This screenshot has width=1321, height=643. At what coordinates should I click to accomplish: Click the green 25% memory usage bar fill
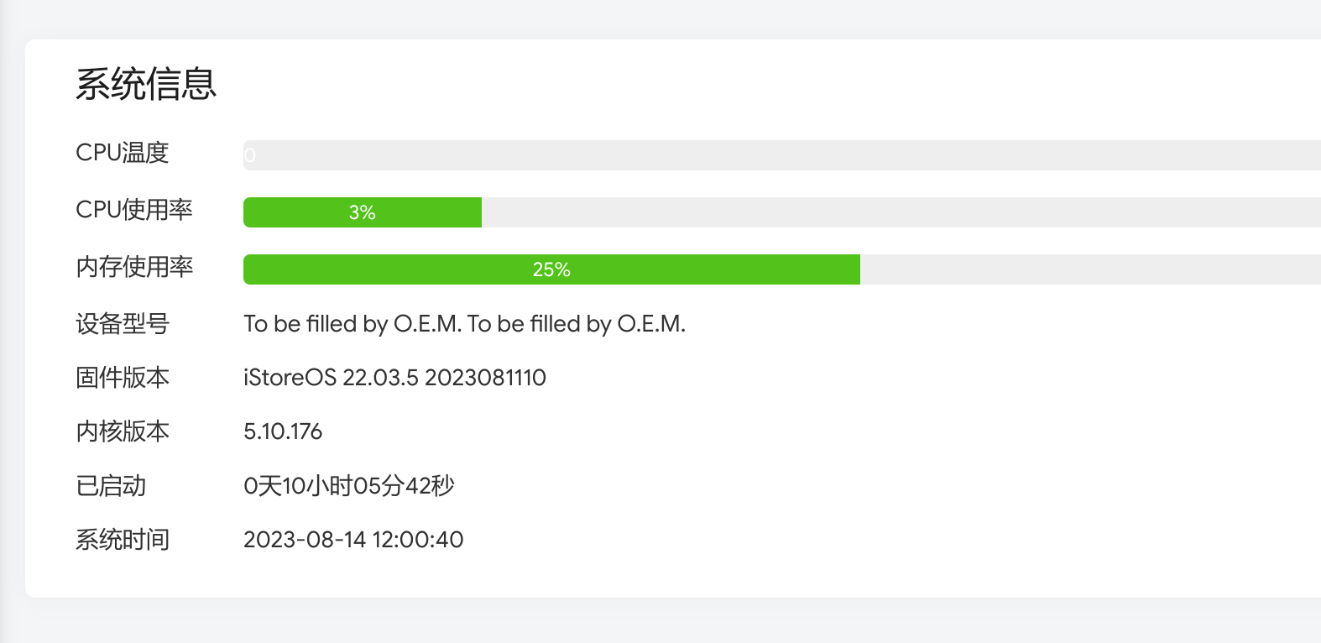point(551,269)
